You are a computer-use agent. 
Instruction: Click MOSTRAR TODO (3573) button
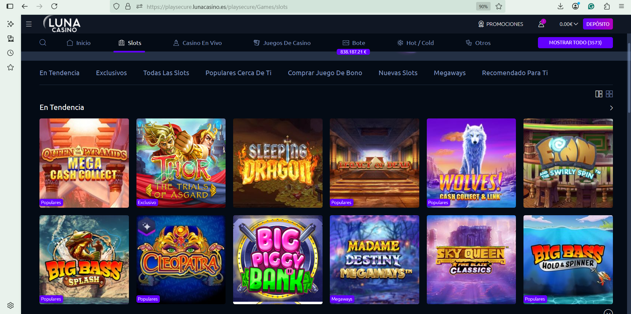tap(575, 43)
